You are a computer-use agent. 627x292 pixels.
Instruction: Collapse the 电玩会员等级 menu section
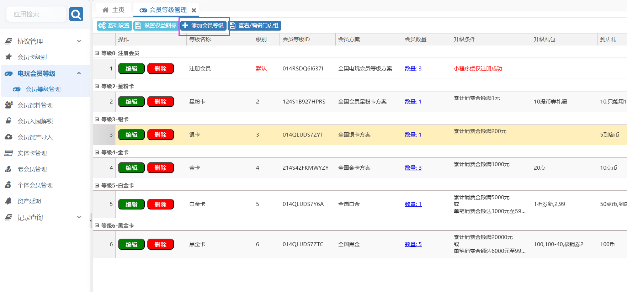[x=79, y=73]
